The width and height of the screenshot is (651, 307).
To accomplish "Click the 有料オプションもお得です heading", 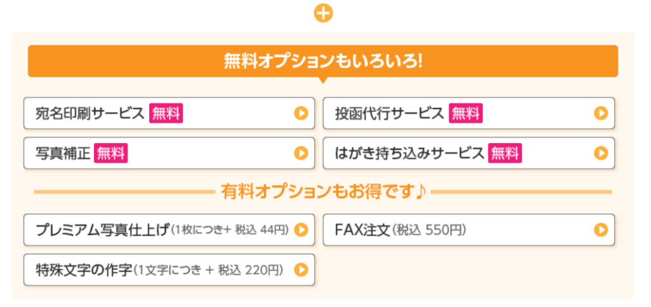I will pos(324,192).
